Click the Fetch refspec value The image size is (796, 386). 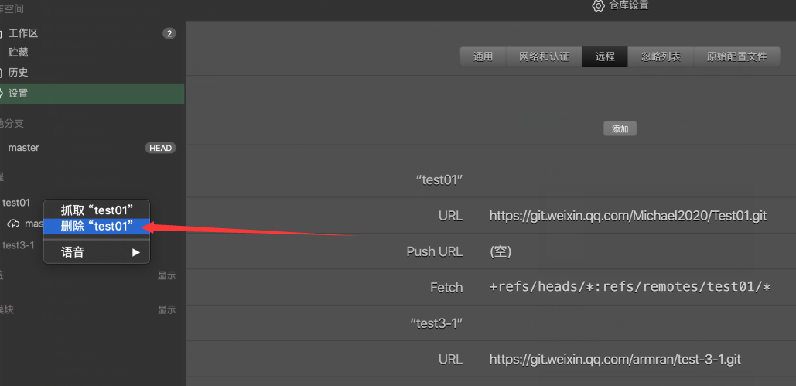[630, 287]
